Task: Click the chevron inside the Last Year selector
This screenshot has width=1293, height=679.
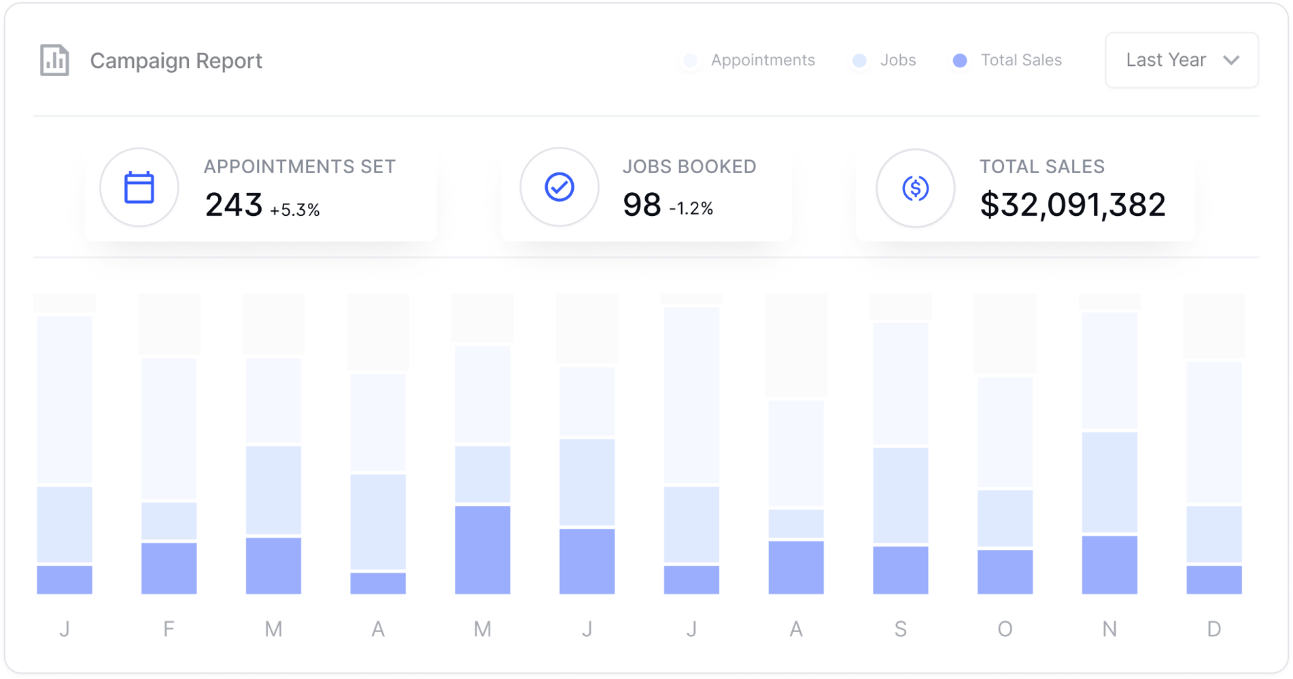Action: tap(1230, 60)
